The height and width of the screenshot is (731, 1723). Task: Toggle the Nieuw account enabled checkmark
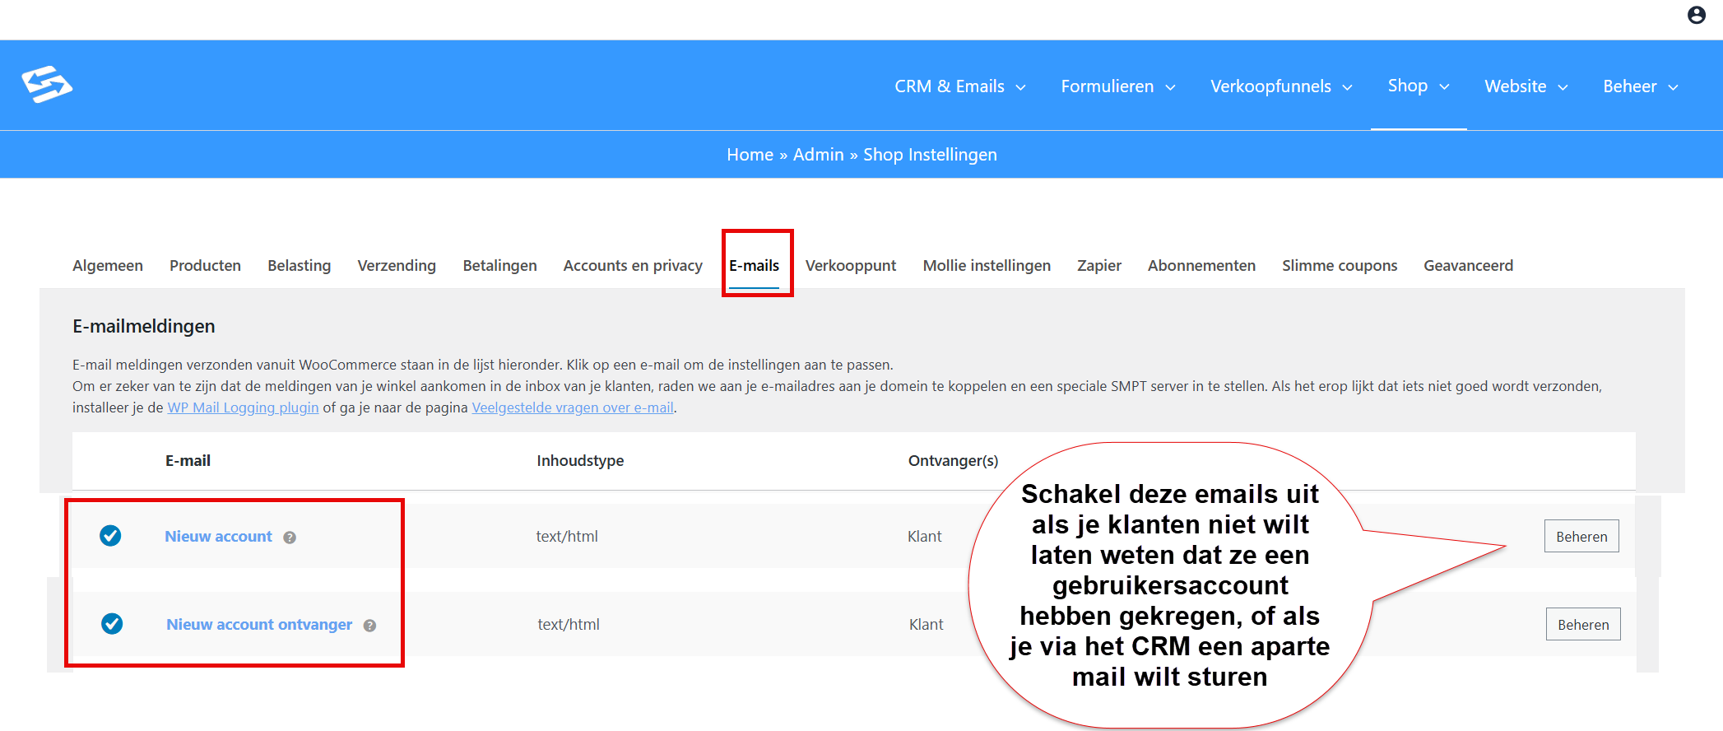pos(110,536)
